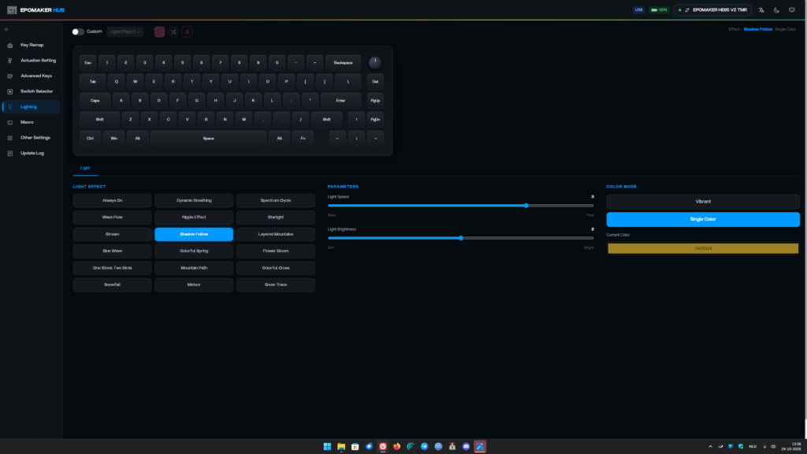
Task: Open the EPOMAKER HE65 V2 TMR device selector
Action: [712, 9]
